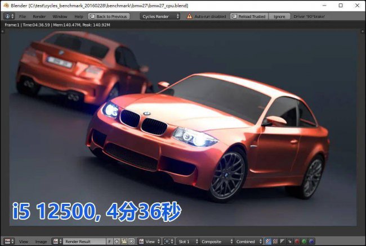This screenshot has width=366, height=246.
Task: Open the editing context View dropdown
Action: pos(149,242)
